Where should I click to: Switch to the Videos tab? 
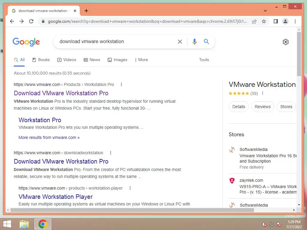[x=67, y=60]
